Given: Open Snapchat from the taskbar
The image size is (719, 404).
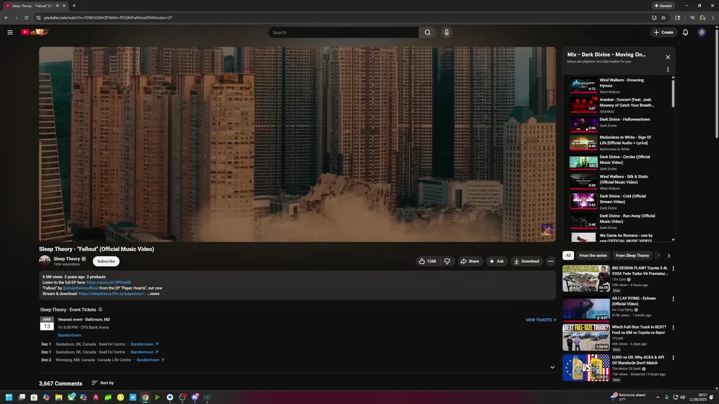Looking at the screenshot, I should [120, 397].
